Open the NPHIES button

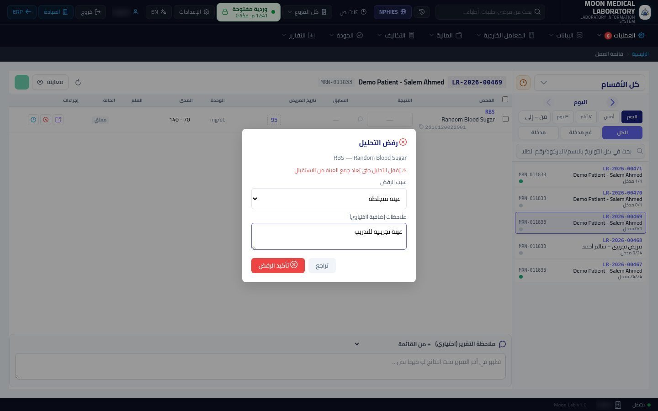(393, 12)
